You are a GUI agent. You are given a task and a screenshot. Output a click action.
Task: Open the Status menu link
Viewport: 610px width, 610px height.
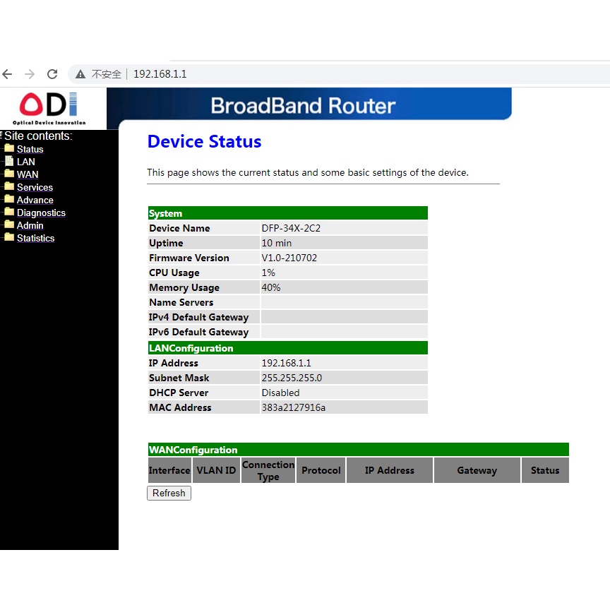[30, 149]
